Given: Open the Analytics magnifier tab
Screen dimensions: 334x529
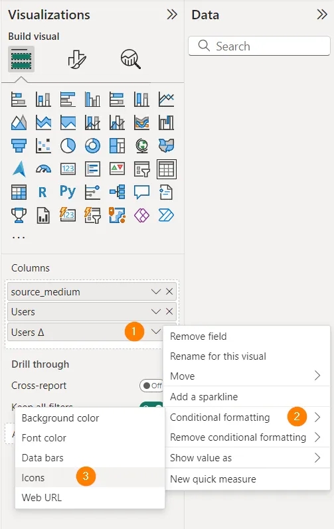Looking at the screenshot, I should [131, 59].
